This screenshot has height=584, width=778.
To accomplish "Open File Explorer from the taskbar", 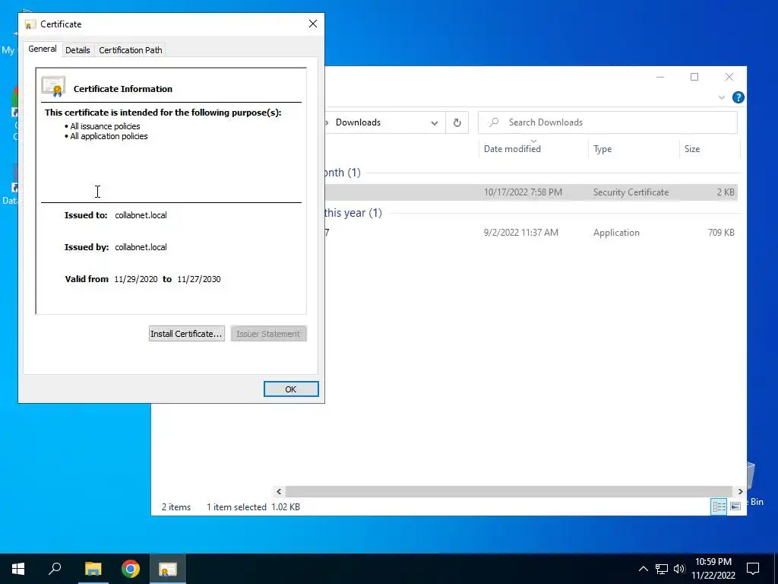I will [93, 569].
